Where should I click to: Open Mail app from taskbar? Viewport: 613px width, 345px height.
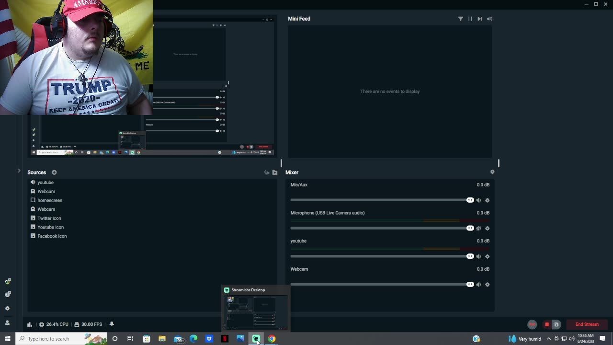179,339
